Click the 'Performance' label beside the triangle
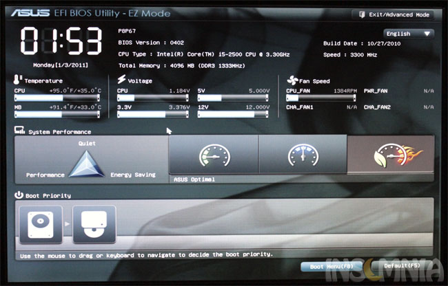This screenshot has width=448, height=286. click(x=45, y=175)
